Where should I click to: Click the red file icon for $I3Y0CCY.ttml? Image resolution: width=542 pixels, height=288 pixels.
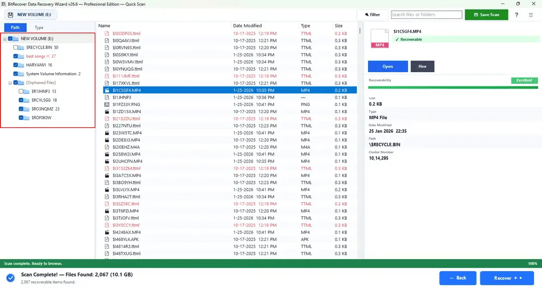pos(107,225)
